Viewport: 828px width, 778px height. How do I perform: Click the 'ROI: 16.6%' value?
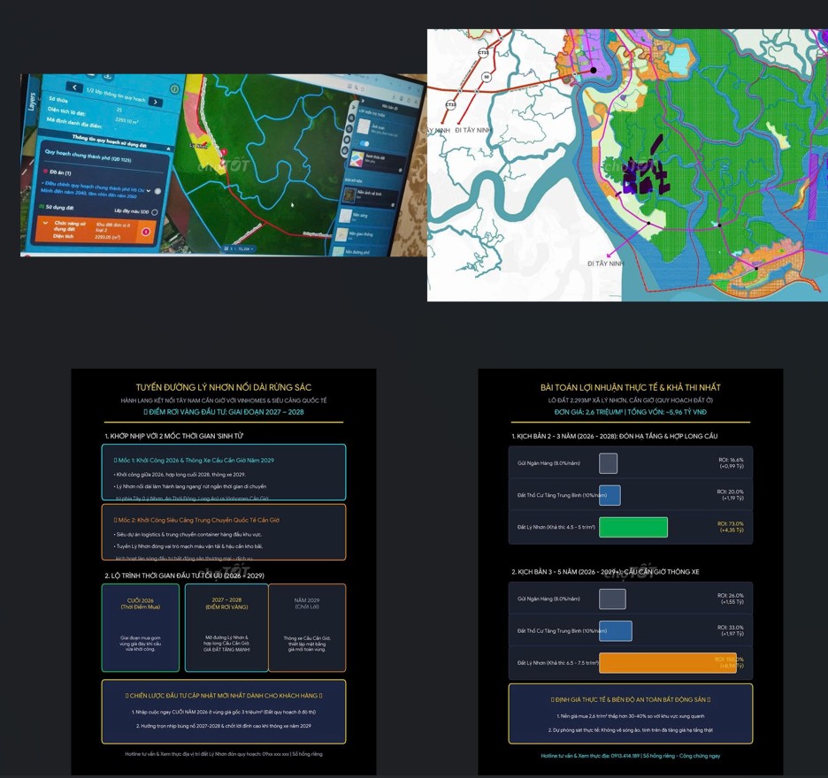(731, 460)
